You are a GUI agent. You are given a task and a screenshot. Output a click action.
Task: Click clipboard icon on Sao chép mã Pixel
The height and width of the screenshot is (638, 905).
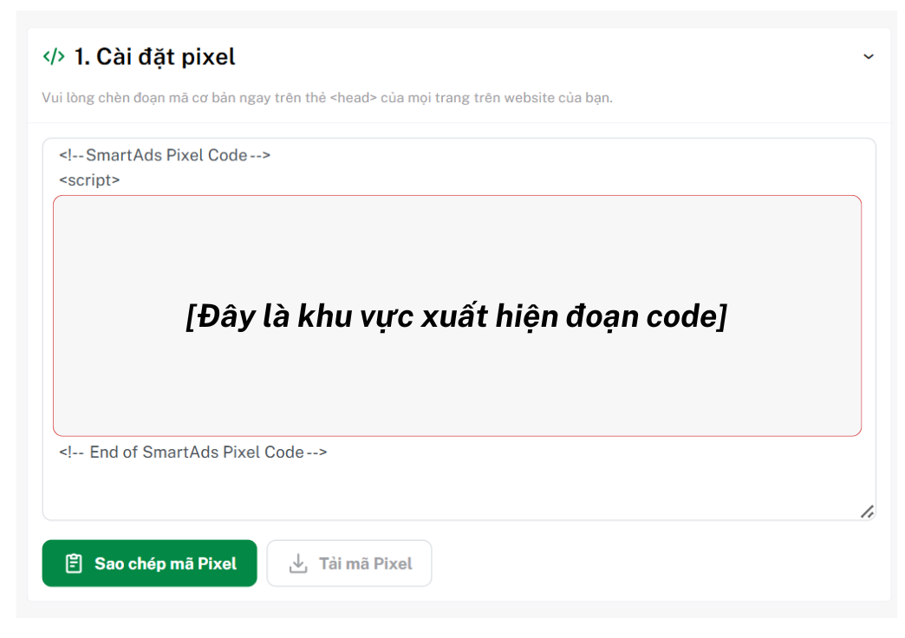[74, 563]
